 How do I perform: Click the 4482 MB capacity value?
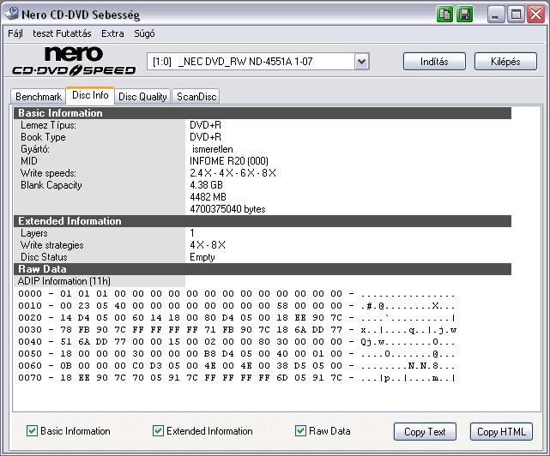coord(208,197)
